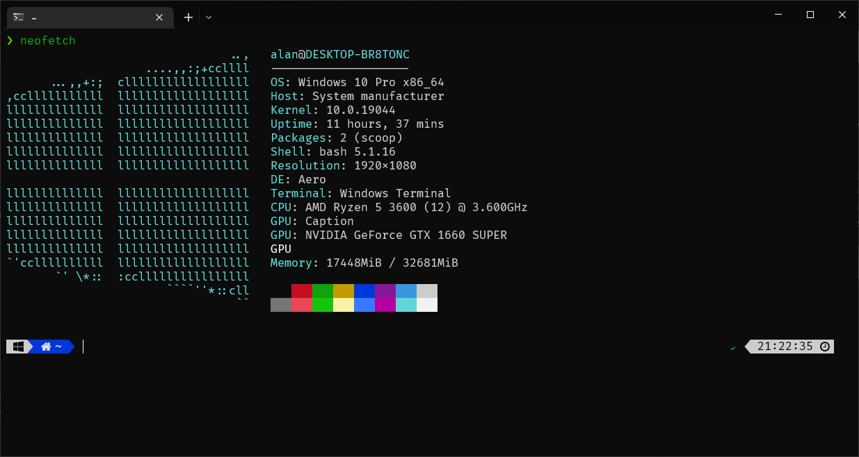Click the Kernel: 10.0.19044 line
Screen dimensions: 859x457
(333, 110)
